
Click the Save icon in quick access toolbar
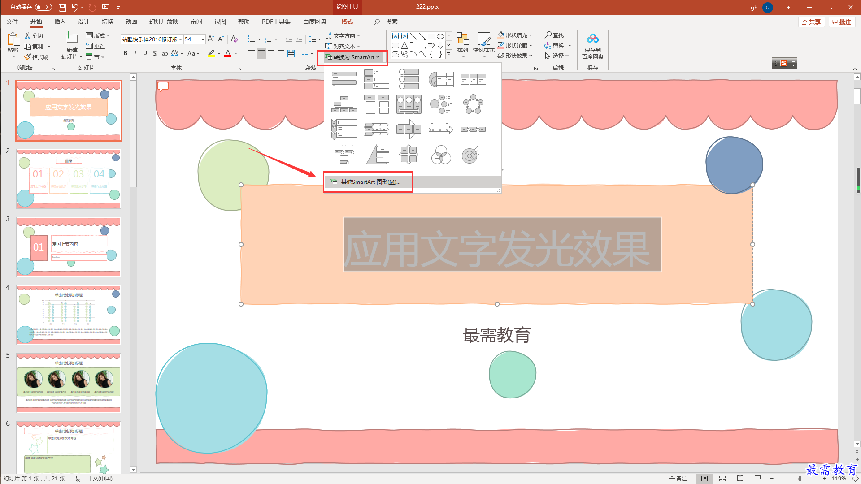(62, 8)
